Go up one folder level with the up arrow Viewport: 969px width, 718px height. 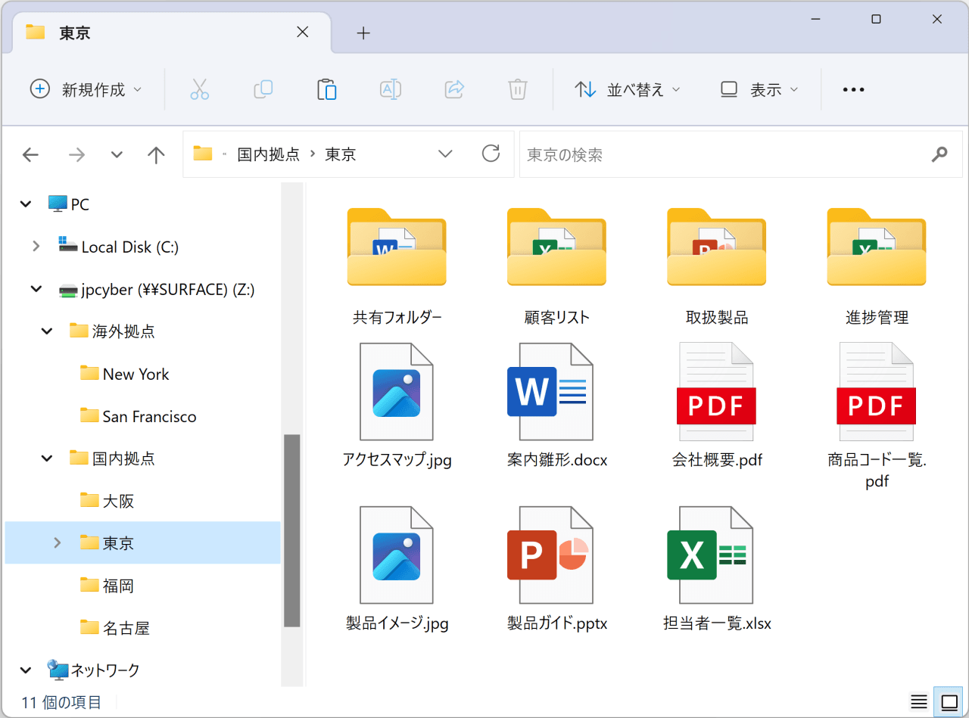[155, 154]
